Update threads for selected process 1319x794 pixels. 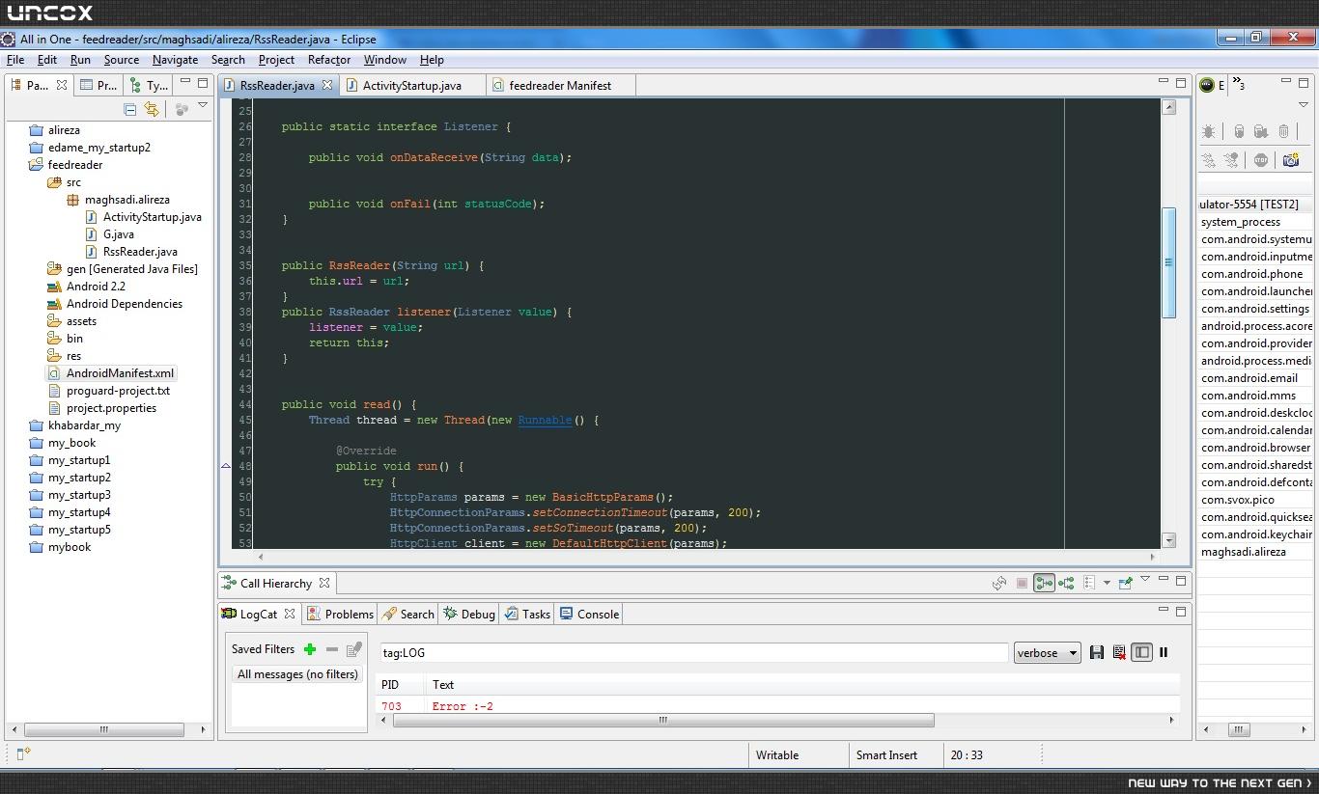[x=1209, y=160]
